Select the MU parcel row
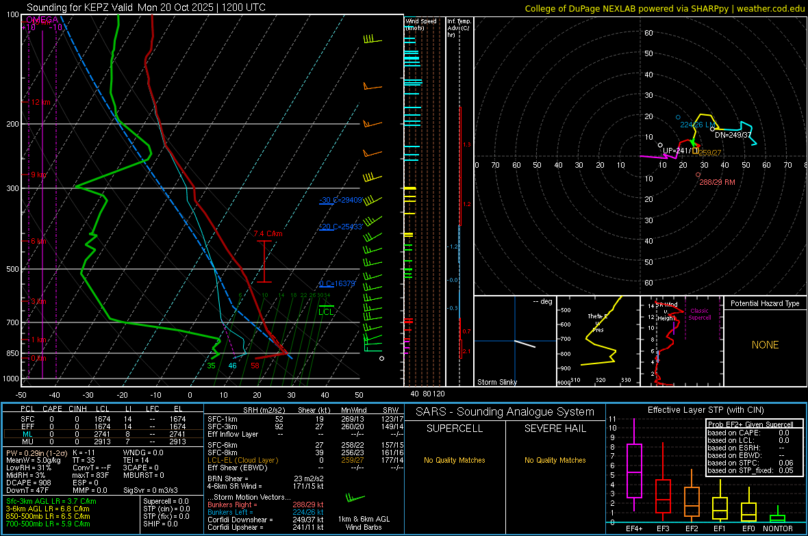The height and width of the screenshot is (536, 808). (103, 442)
